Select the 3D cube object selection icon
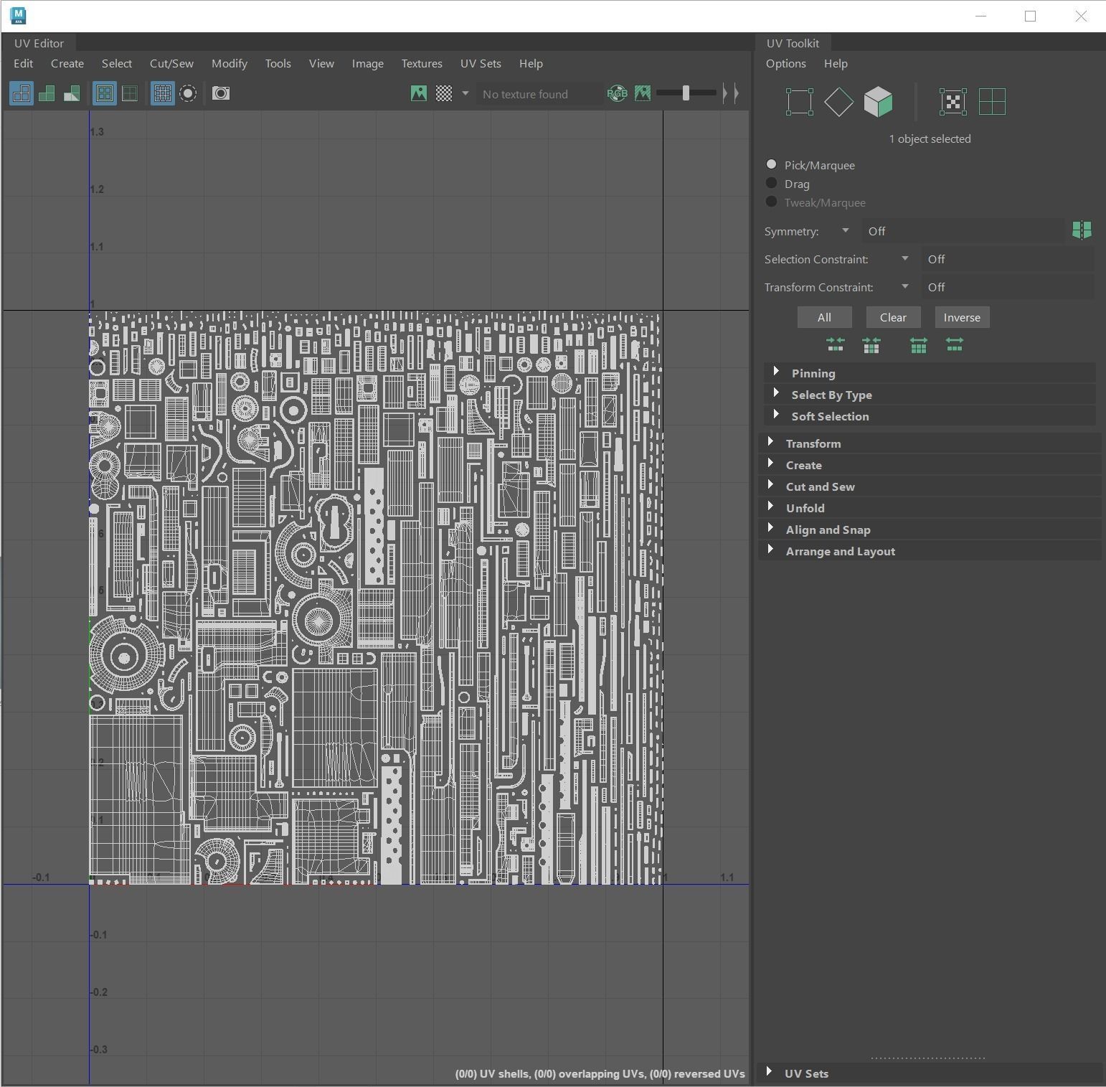This screenshot has height=1087, width=1106. point(878,102)
